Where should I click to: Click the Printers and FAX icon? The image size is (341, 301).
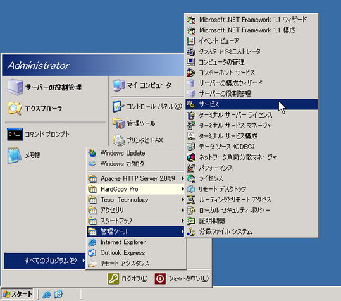tap(119, 140)
